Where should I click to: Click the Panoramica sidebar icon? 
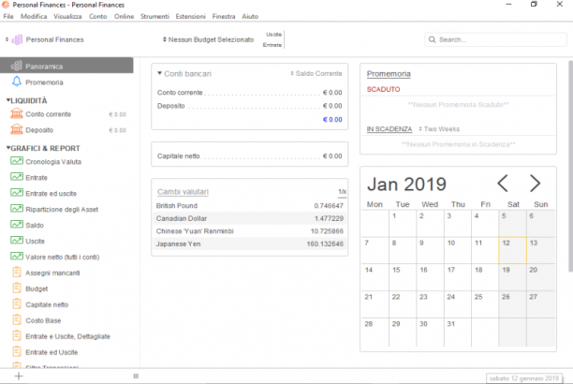17,66
